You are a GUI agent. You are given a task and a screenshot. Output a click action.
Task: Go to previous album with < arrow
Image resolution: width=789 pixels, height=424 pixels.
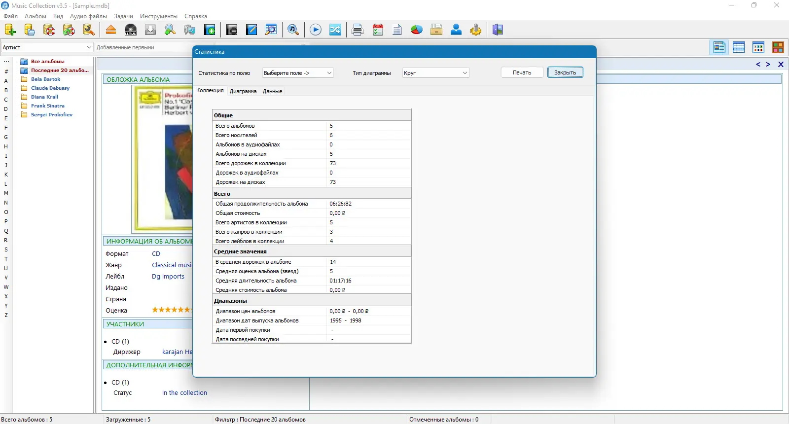pyautogui.click(x=758, y=65)
